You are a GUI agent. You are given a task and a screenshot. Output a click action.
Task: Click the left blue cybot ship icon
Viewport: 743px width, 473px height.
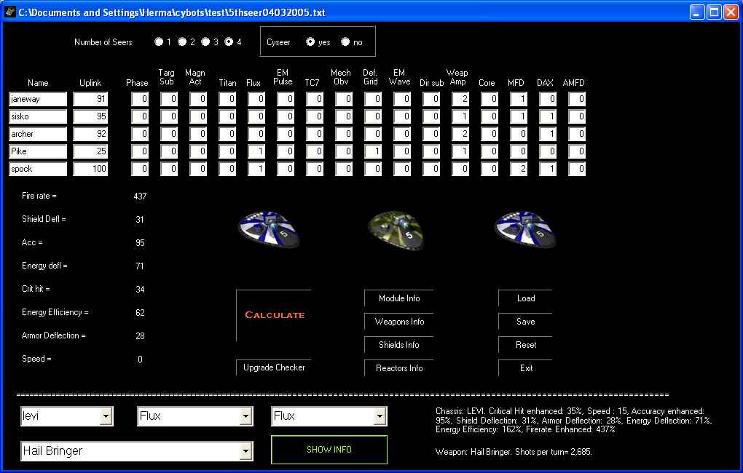coord(268,229)
